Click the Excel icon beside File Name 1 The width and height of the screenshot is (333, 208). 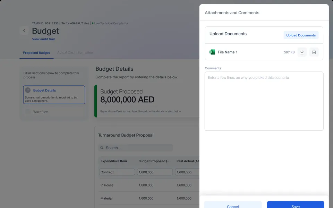[212, 52]
